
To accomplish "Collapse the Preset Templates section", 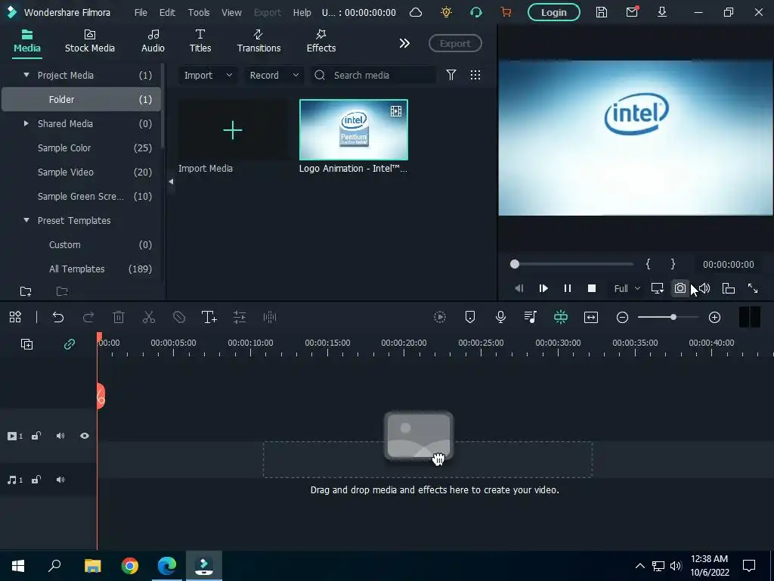I will coord(26,220).
